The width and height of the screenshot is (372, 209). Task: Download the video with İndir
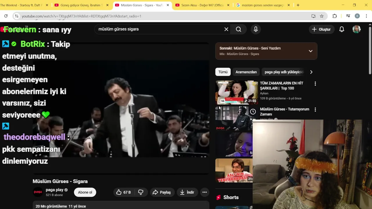pyautogui.click(x=187, y=192)
